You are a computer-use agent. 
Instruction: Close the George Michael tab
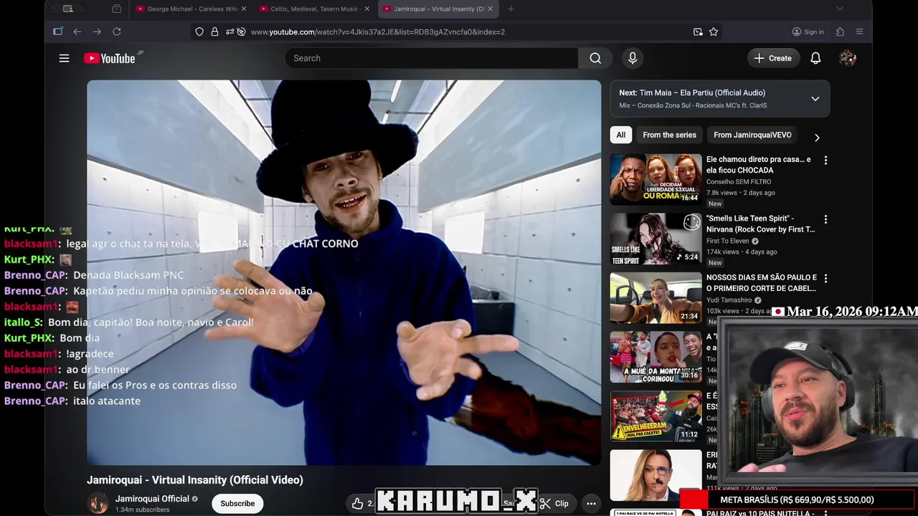[x=244, y=9]
